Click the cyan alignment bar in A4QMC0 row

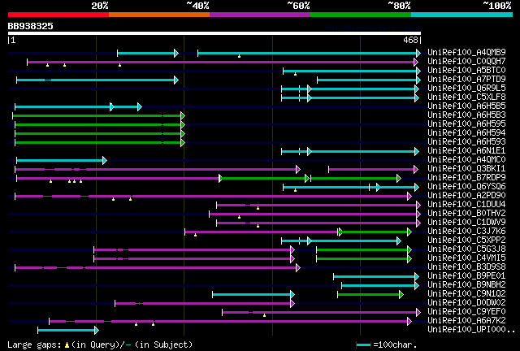(62, 161)
